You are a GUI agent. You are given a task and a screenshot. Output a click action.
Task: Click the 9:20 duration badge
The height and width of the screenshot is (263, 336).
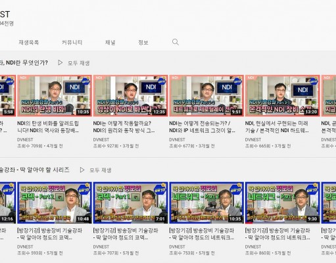tap(312, 219)
